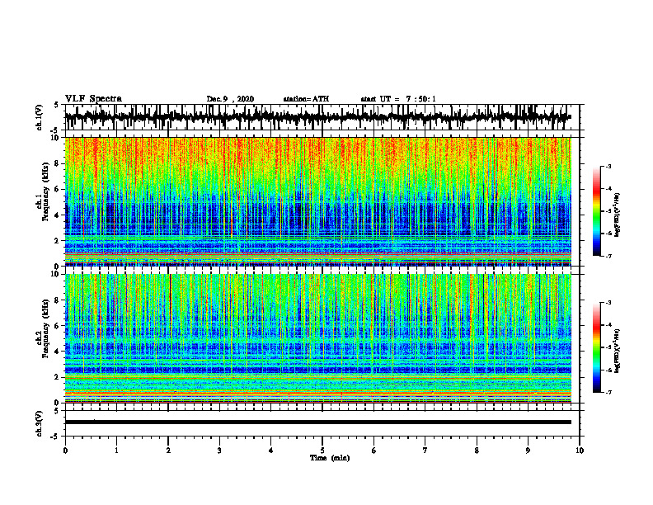The height and width of the screenshot is (505, 653).
Task: Click the "8" kHz tick of ch.1 frequency axis
Action: pyautogui.click(x=58, y=163)
